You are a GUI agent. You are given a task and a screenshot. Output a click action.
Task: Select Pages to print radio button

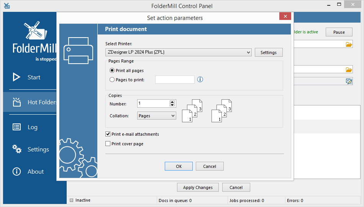[x=112, y=80]
